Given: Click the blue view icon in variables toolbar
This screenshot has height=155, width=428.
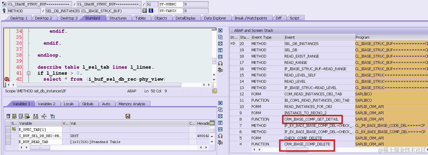Looking at the screenshot, I should click(52, 116).
